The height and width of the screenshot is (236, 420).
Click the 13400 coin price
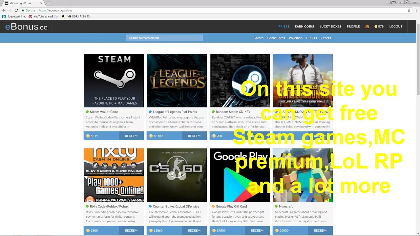pos(156,136)
